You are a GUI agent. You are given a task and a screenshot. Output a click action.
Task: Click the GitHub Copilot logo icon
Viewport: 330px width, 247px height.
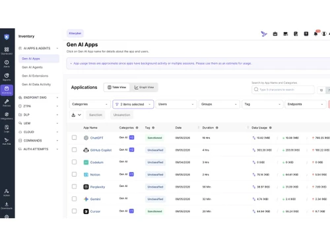coord(86,150)
